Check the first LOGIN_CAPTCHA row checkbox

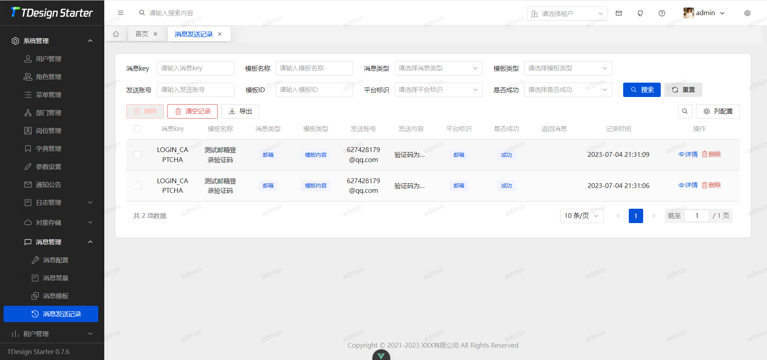[137, 155]
